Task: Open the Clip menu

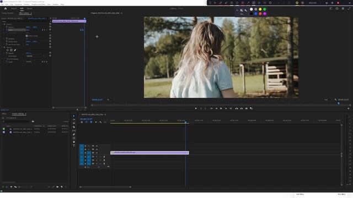Action: [12, 4]
